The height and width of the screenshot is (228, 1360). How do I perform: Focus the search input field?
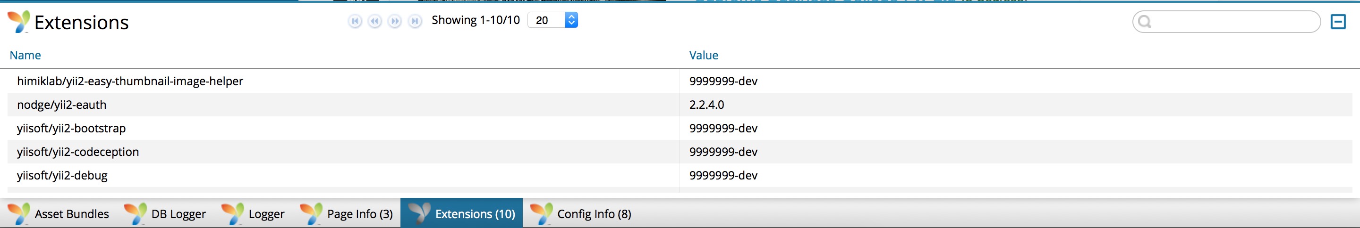tap(1233, 22)
